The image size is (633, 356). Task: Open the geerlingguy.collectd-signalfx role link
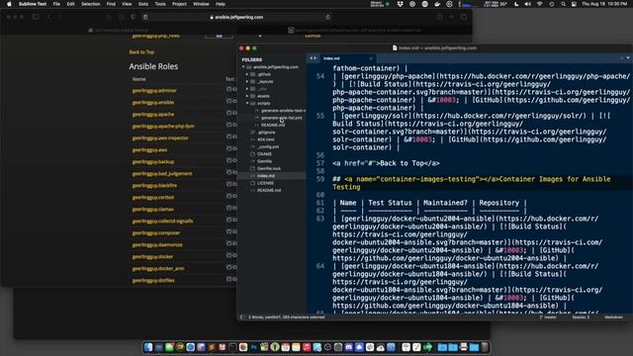[x=162, y=222]
